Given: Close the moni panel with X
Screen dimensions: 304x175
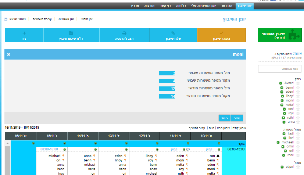Looking at the screenshot, I should coord(8,54).
